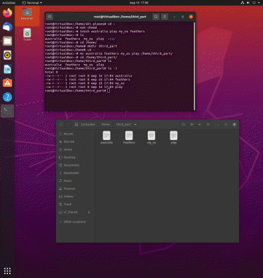Open Videos in Files sidebar
The height and width of the screenshot is (278, 263).
coord(75,197)
